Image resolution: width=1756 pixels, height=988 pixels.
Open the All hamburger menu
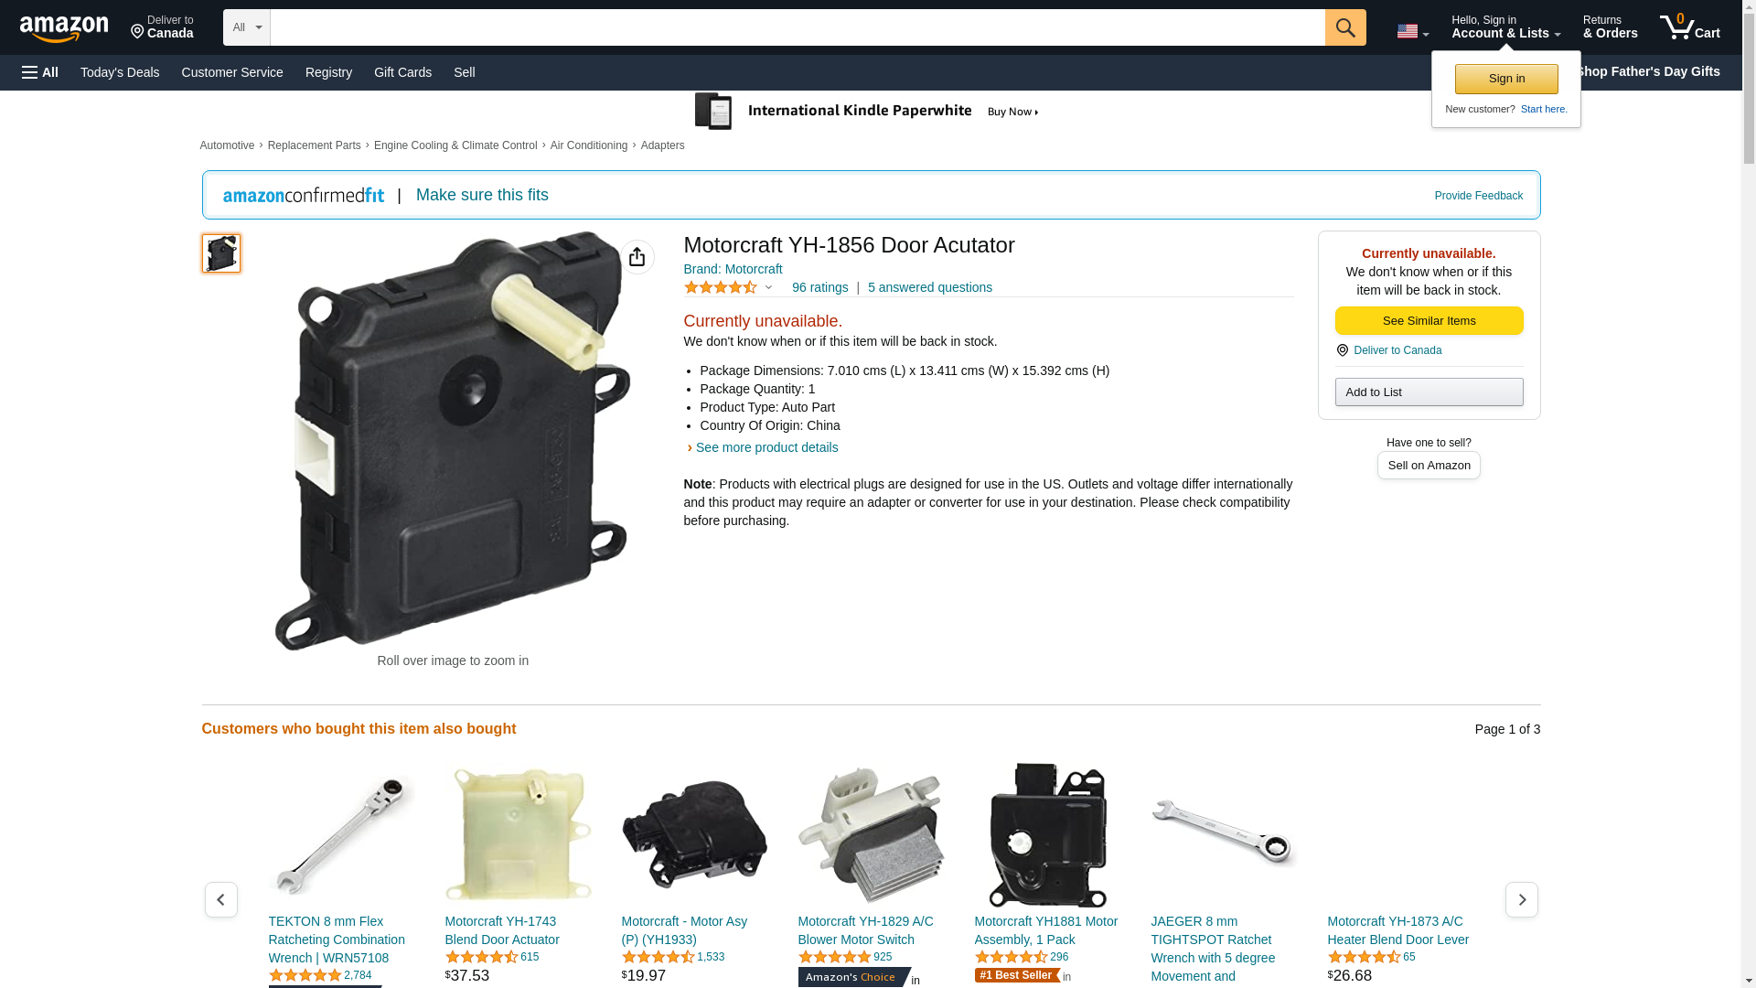(x=40, y=72)
